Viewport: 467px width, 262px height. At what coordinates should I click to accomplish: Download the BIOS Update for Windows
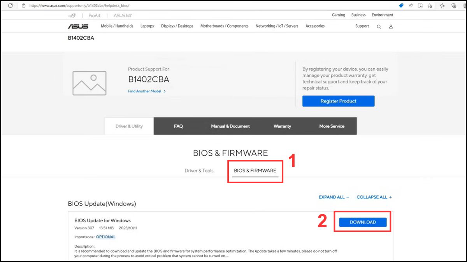coord(363,222)
